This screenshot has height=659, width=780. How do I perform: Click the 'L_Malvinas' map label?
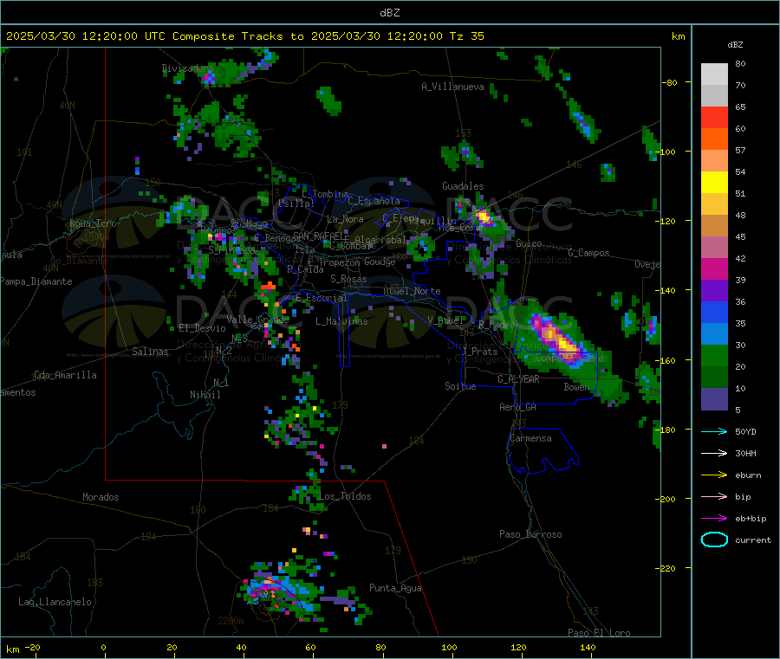341,321
